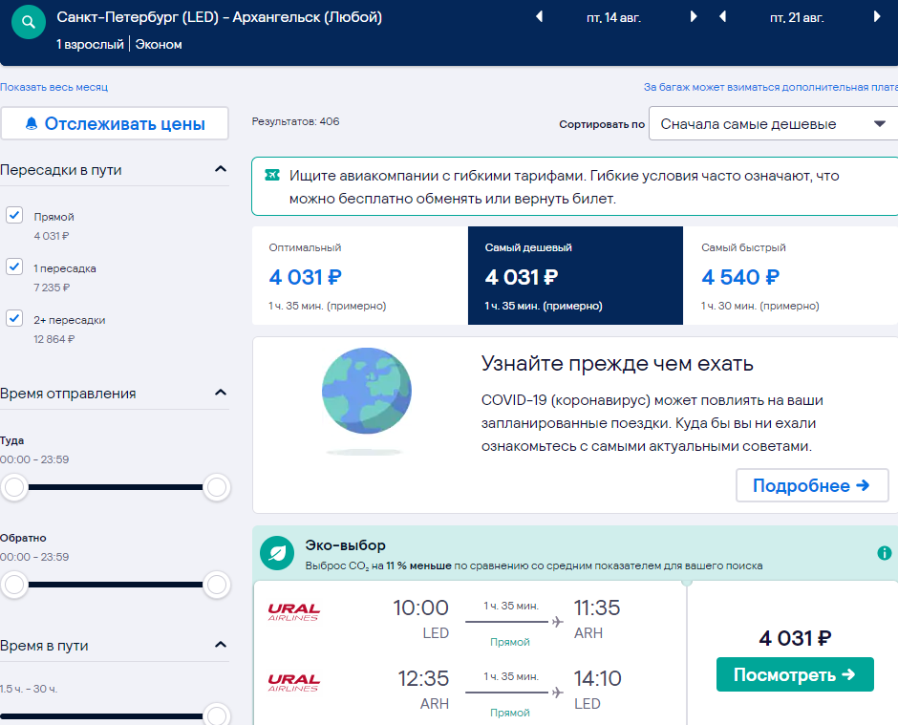The height and width of the screenshot is (725, 898).
Task: Uncheck the 1 пересадка checkbox
Action: 14,267
